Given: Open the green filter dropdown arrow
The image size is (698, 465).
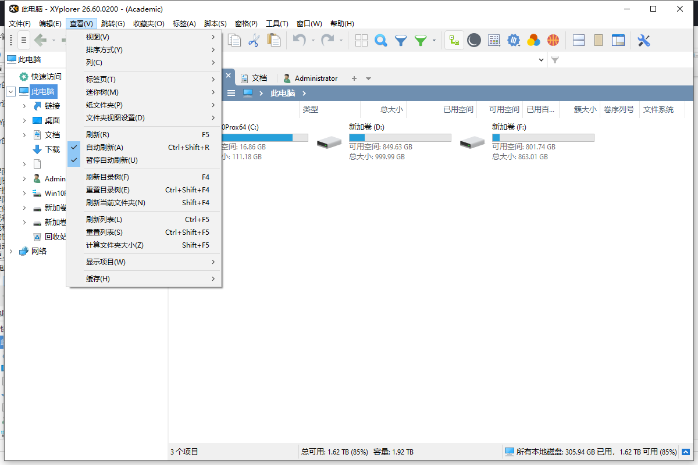Looking at the screenshot, I should pos(434,41).
